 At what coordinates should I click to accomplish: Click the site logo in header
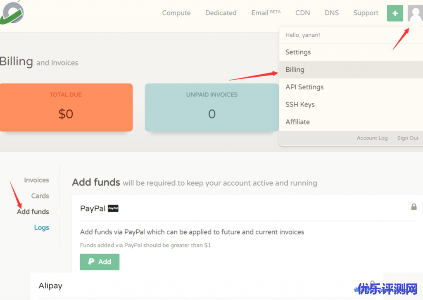[12, 12]
